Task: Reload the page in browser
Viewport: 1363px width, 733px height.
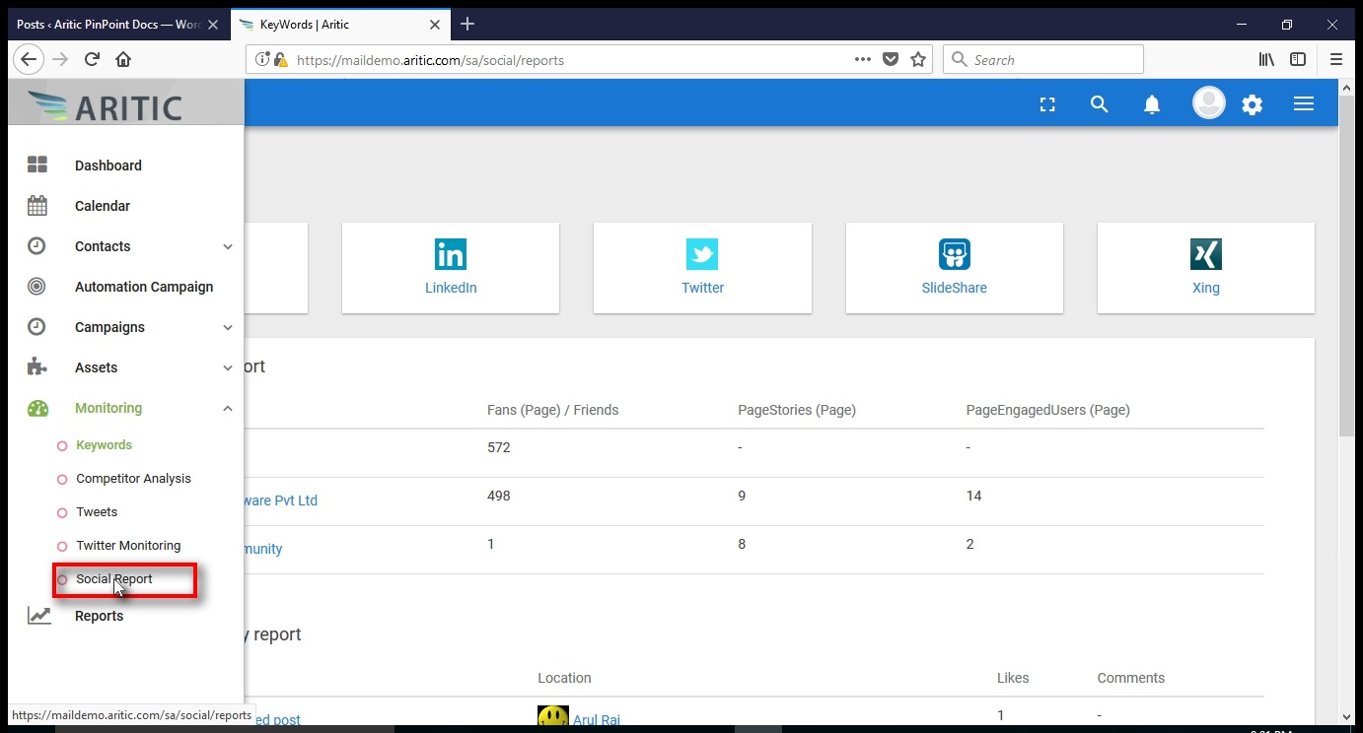Action: (x=92, y=59)
